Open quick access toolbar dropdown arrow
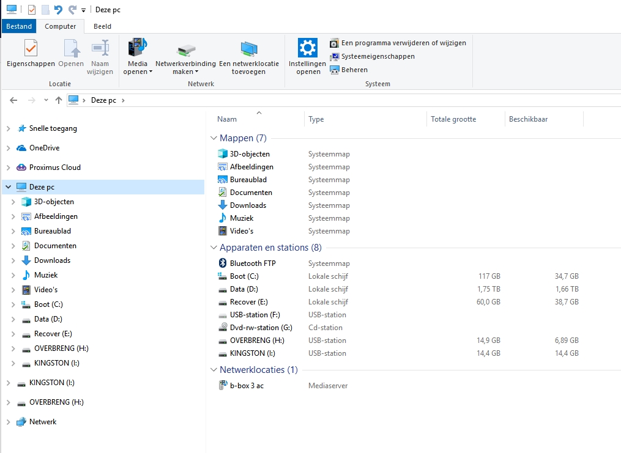 coord(83,10)
